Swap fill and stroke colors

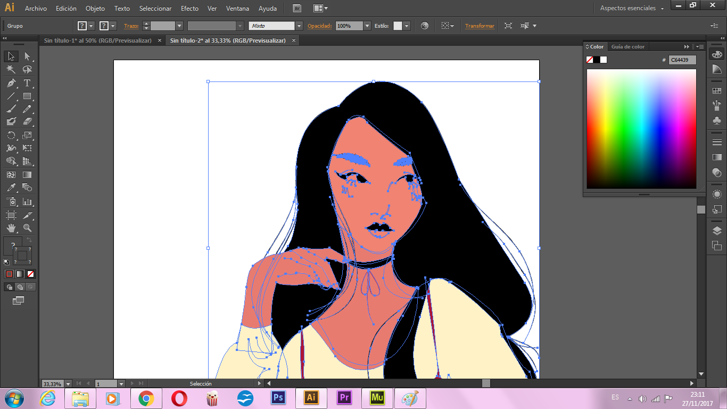point(30,240)
